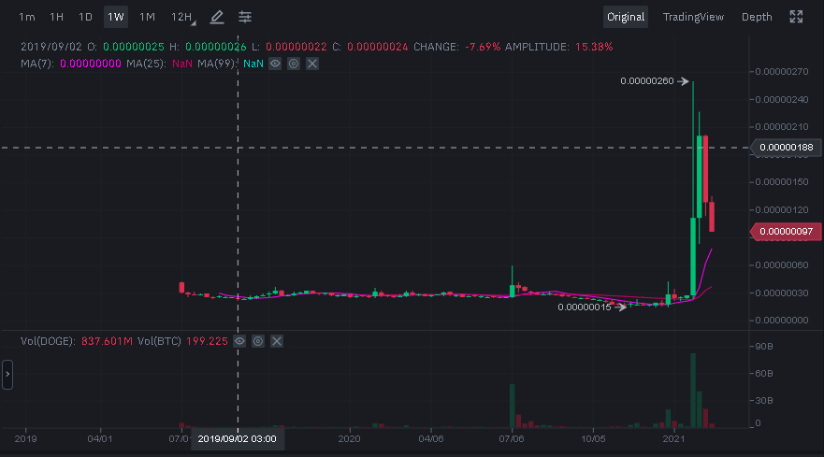The height and width of the screenshot is (457, 824).
Task: Click the 2021 time axis label
Action: [x=673, y=438]
